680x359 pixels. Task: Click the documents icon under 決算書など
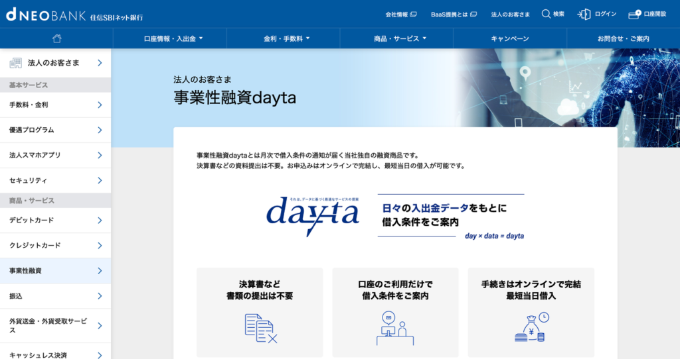point(260,329)
